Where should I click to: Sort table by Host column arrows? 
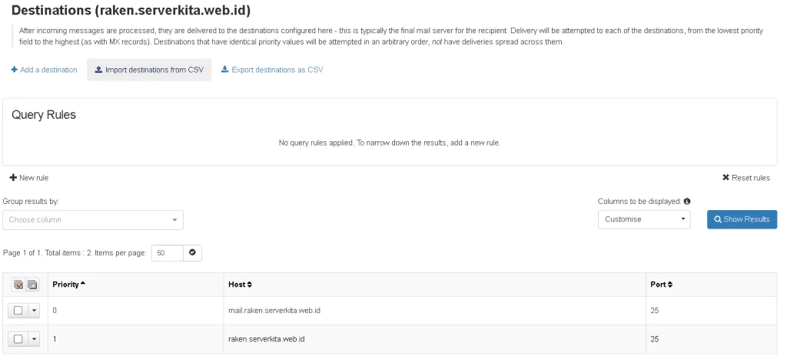249,285
